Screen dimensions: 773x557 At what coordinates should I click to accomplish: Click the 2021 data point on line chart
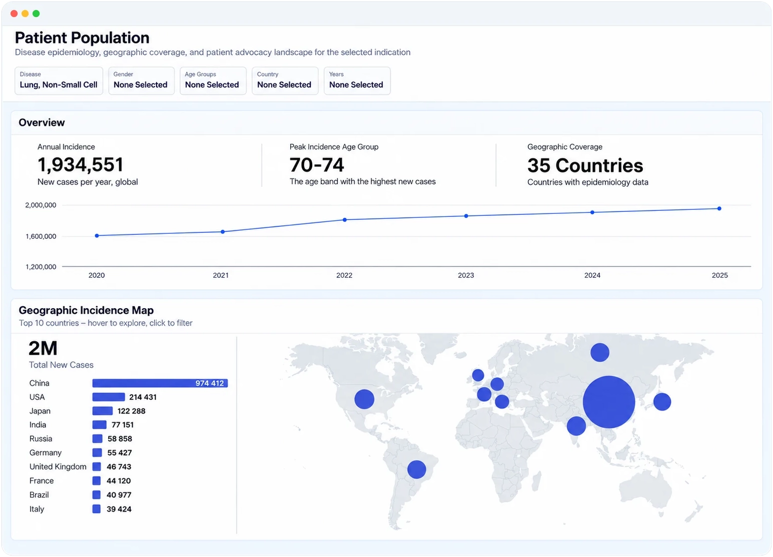[x=223, y=232]
